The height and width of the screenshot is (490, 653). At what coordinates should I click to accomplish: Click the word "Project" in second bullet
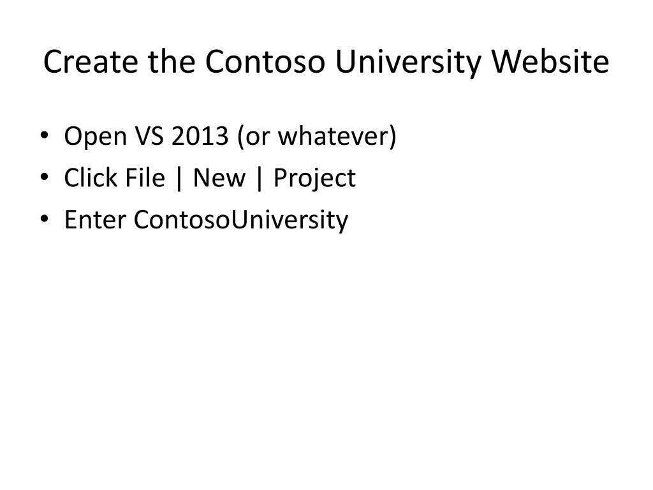tap(314, 179)
